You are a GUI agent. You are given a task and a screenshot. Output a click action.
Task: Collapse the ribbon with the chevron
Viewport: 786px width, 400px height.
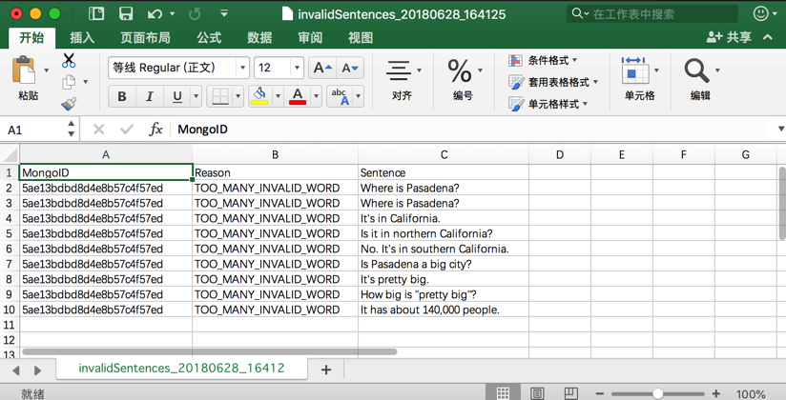click(768, 37)
